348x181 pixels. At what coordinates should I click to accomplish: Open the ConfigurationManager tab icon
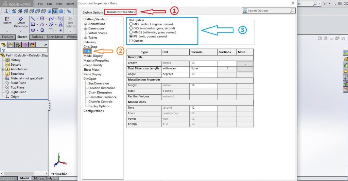(18, 45)
